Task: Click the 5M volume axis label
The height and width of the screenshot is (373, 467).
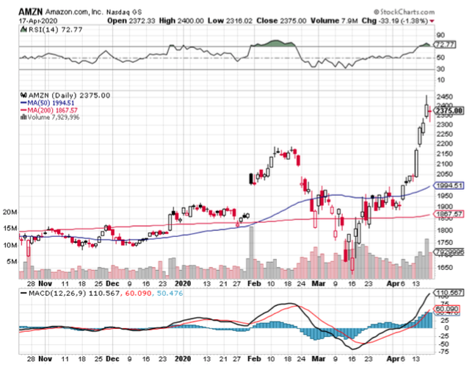Action: pyautogui.click(x=12, y=262)
